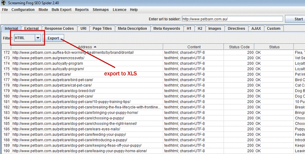Sort by the Status column header
The image size is (305, 154).
point(274,47)
